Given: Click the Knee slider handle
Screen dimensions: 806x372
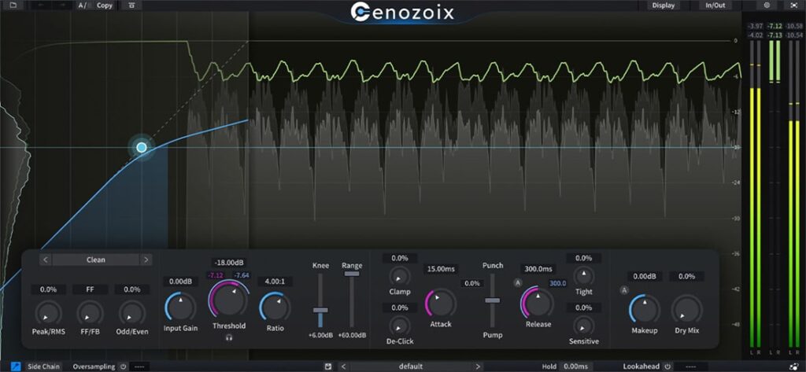Looking at the screenshot, I should (321, 310).
